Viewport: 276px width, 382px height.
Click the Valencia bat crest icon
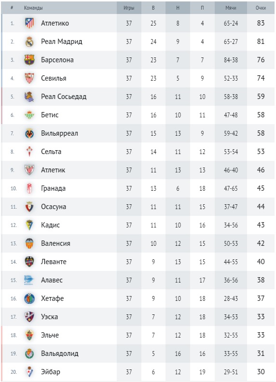(29, 243)
